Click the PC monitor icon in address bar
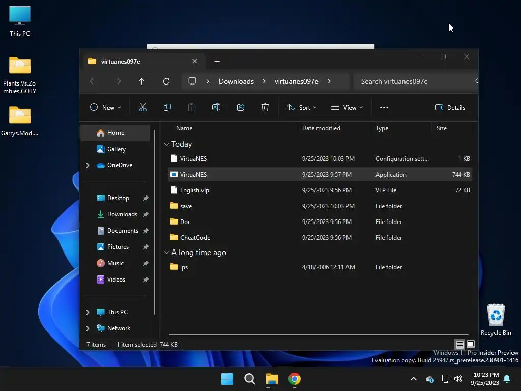Image resolution: width=521 pixels, height=391 pixels. point(192,81)
